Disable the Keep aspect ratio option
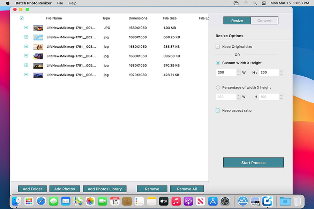This screenshot has width=314, height=209. pyautogui.click(x=218, y=110)
